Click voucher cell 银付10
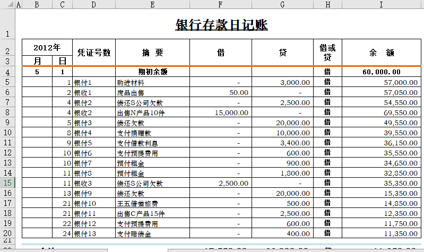Viewport: 424px width, 252px height. pyautogui.click(x=94, y=203)
